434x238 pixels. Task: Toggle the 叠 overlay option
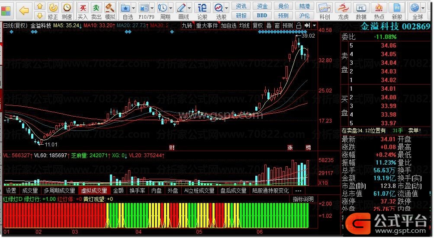[x=269, y=26]
